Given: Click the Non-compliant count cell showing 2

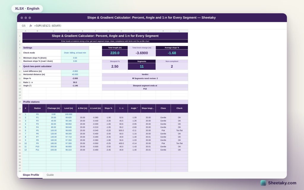Looking at the screenshot, I should [x=172, y=66].
